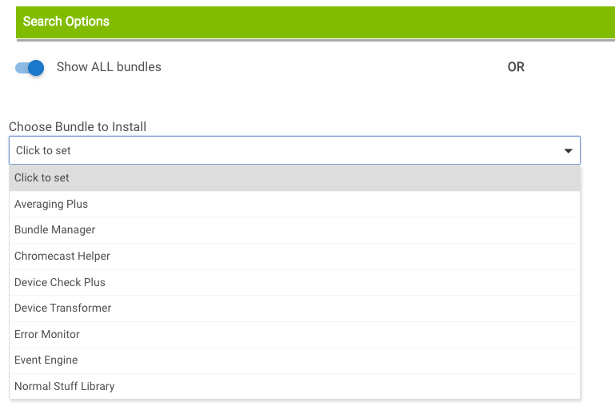Click the right end of the Averaging Plus row
The image size is (615, 418).
point(552,204)
